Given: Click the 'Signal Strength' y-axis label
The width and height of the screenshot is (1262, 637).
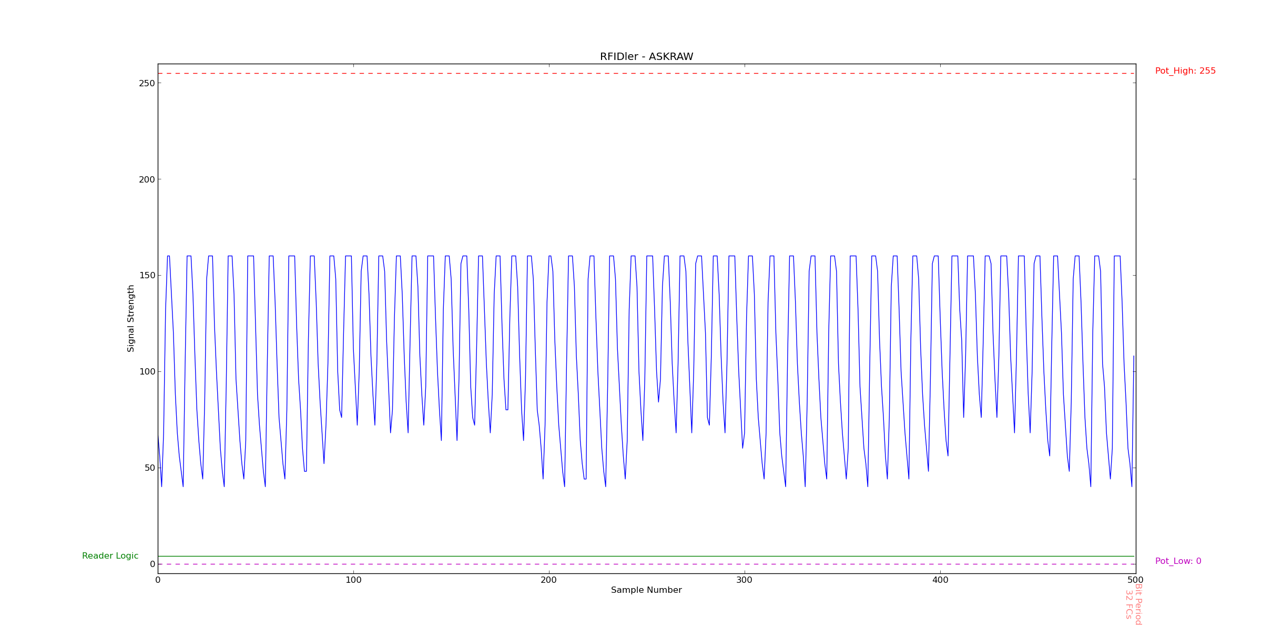Looking at the screenshot, I should (x=131, y=318).
